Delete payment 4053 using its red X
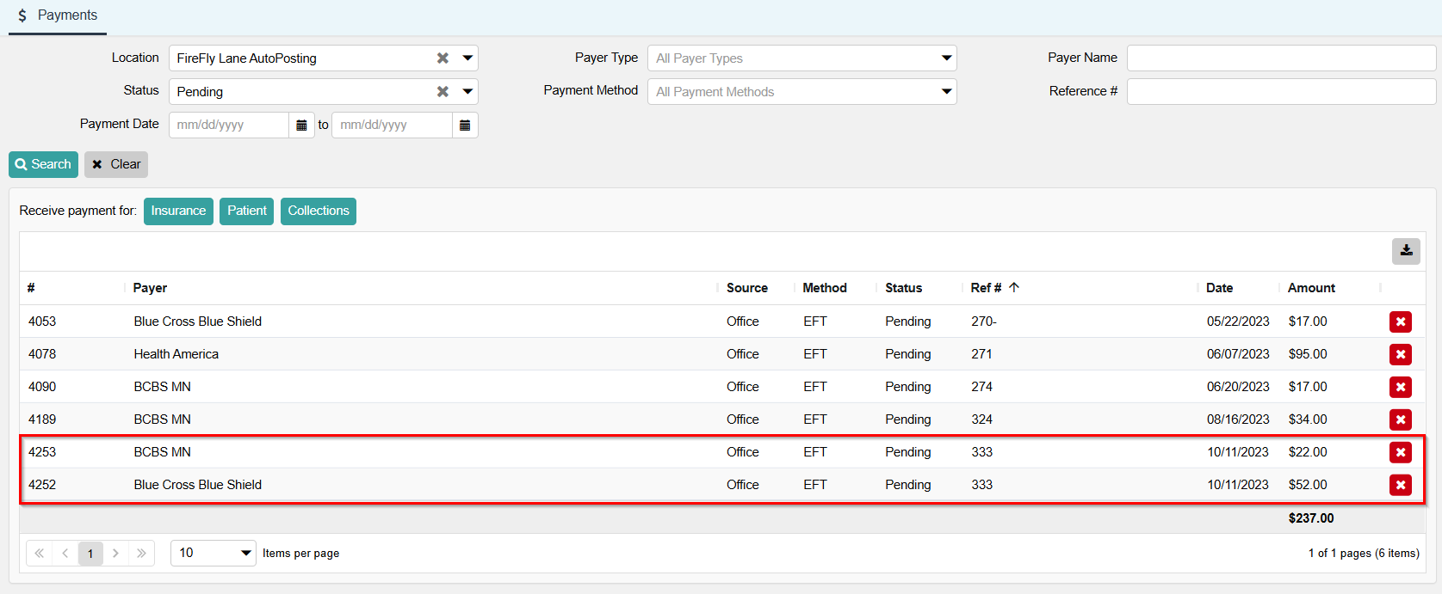The image size is (1442, 594). 1400,321
